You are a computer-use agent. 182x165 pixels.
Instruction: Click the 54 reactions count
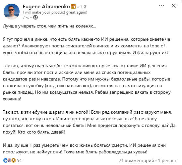click(19, 160)
